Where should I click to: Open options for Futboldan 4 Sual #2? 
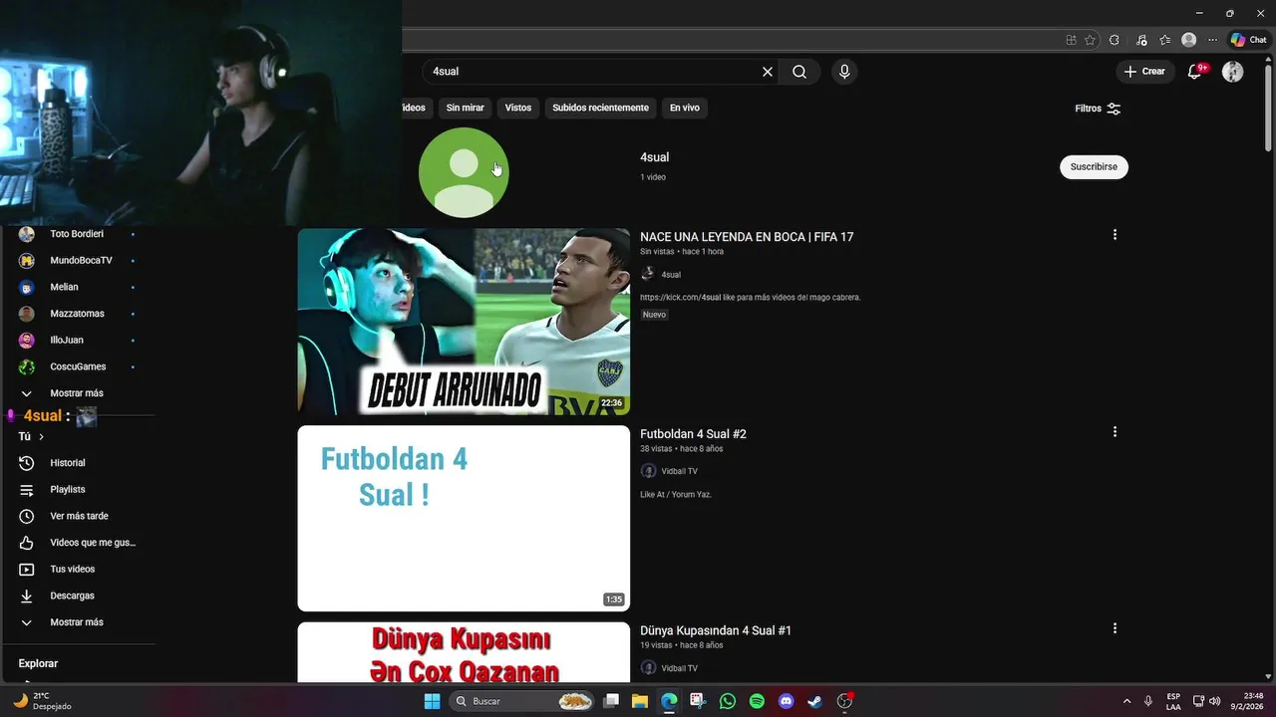click(x=1115, y=432)
